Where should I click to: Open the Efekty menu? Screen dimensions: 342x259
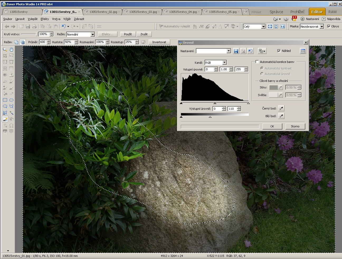(x=45, y=19)
